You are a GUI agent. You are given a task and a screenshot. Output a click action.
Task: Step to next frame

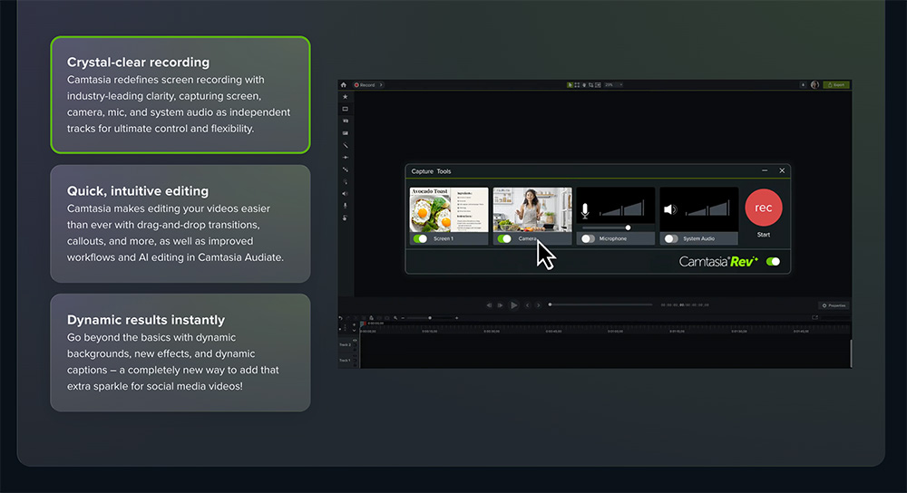pyautogui.click(x=500, y=305)
